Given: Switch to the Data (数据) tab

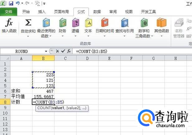Looking at the screenshot, I should click(x=97, y=12).
